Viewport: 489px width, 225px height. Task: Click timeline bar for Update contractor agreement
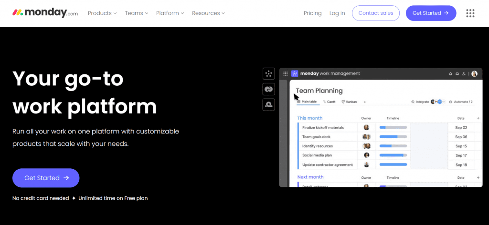coord(393,164)
